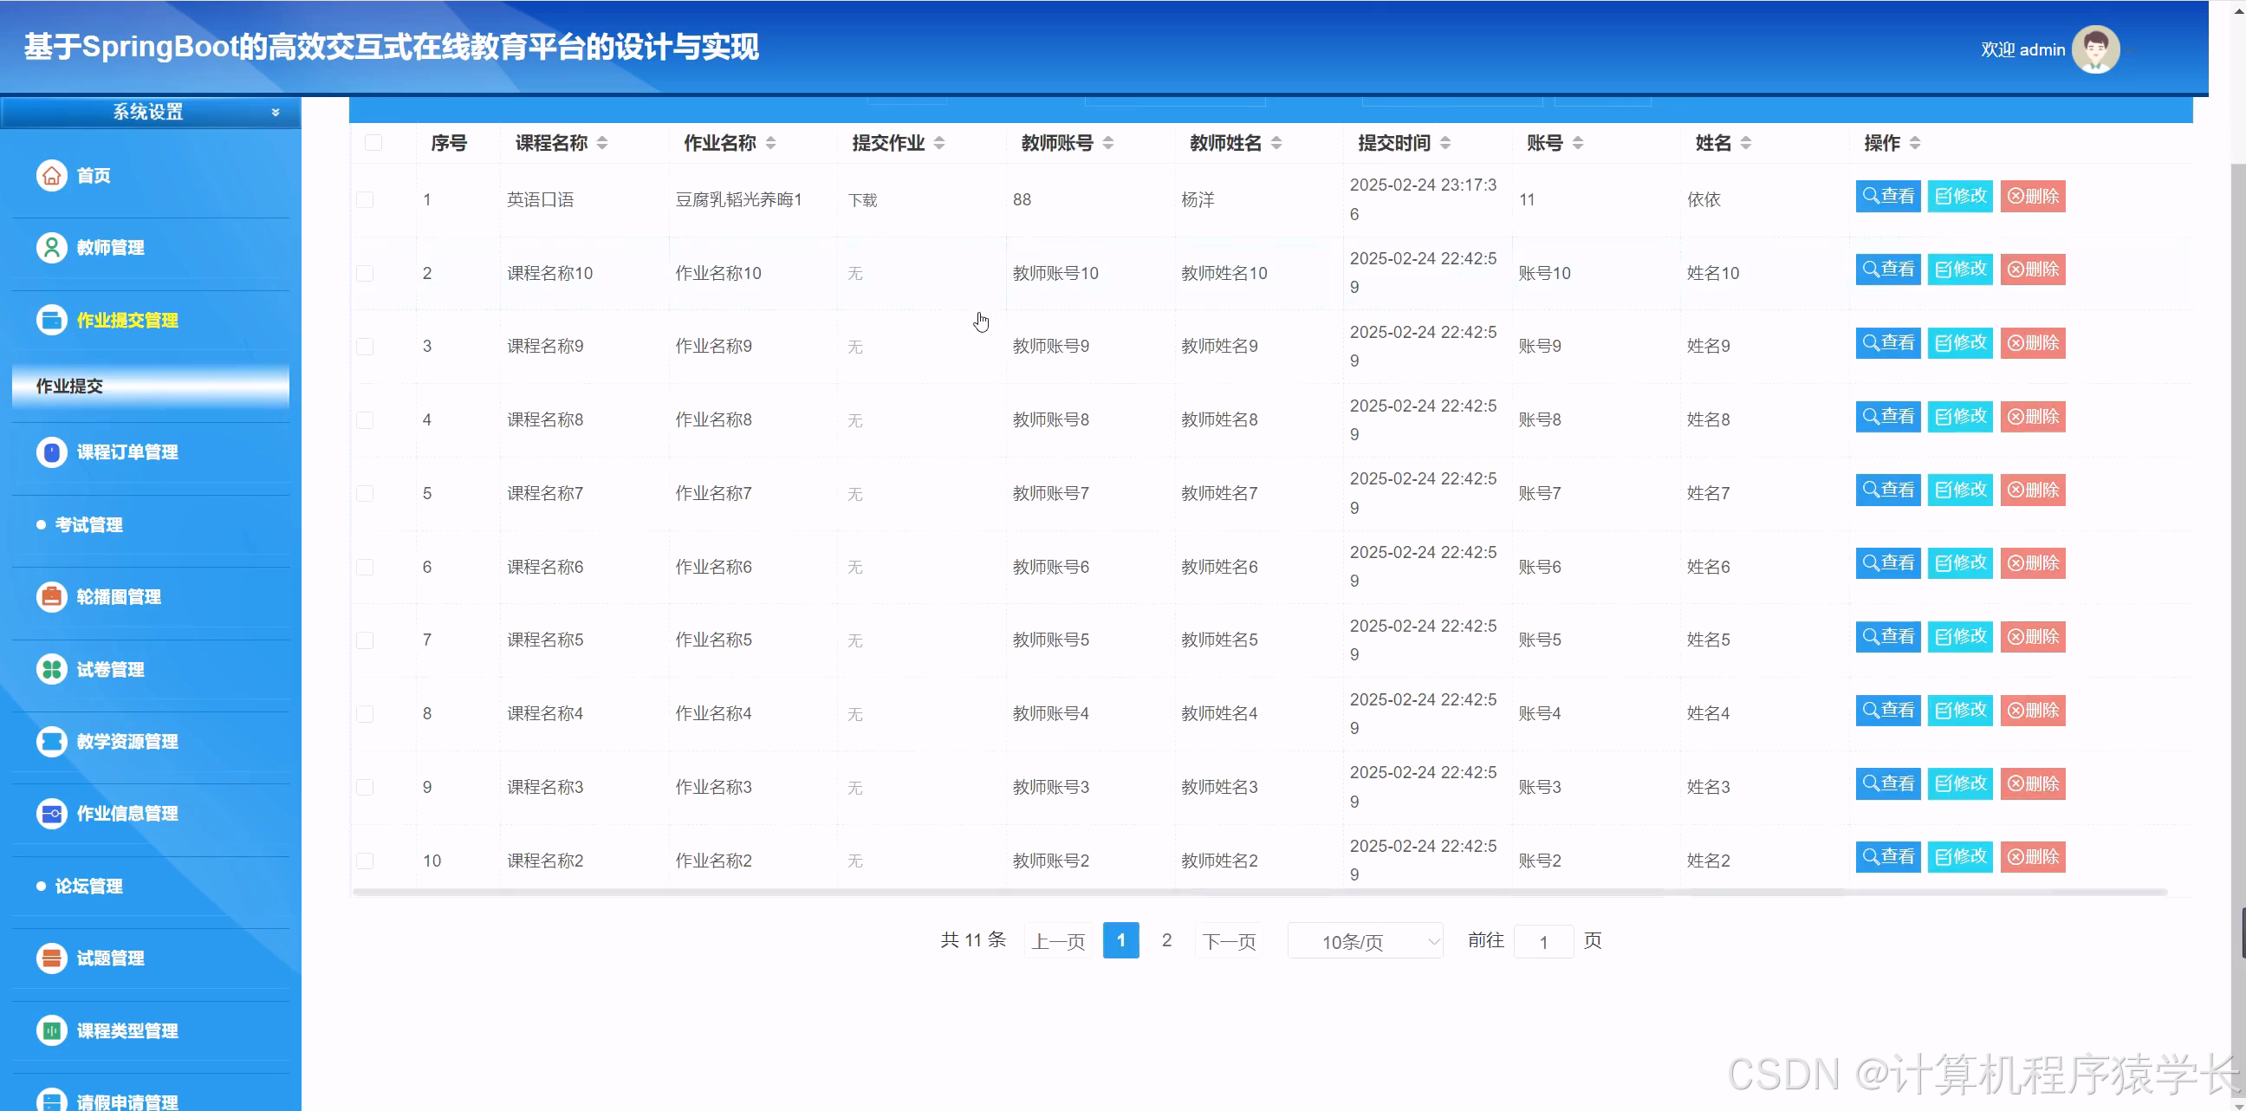Click 删除 on the 英语口语 row
This screenshot has width=2246, height=1111.
click(2032, 195)
